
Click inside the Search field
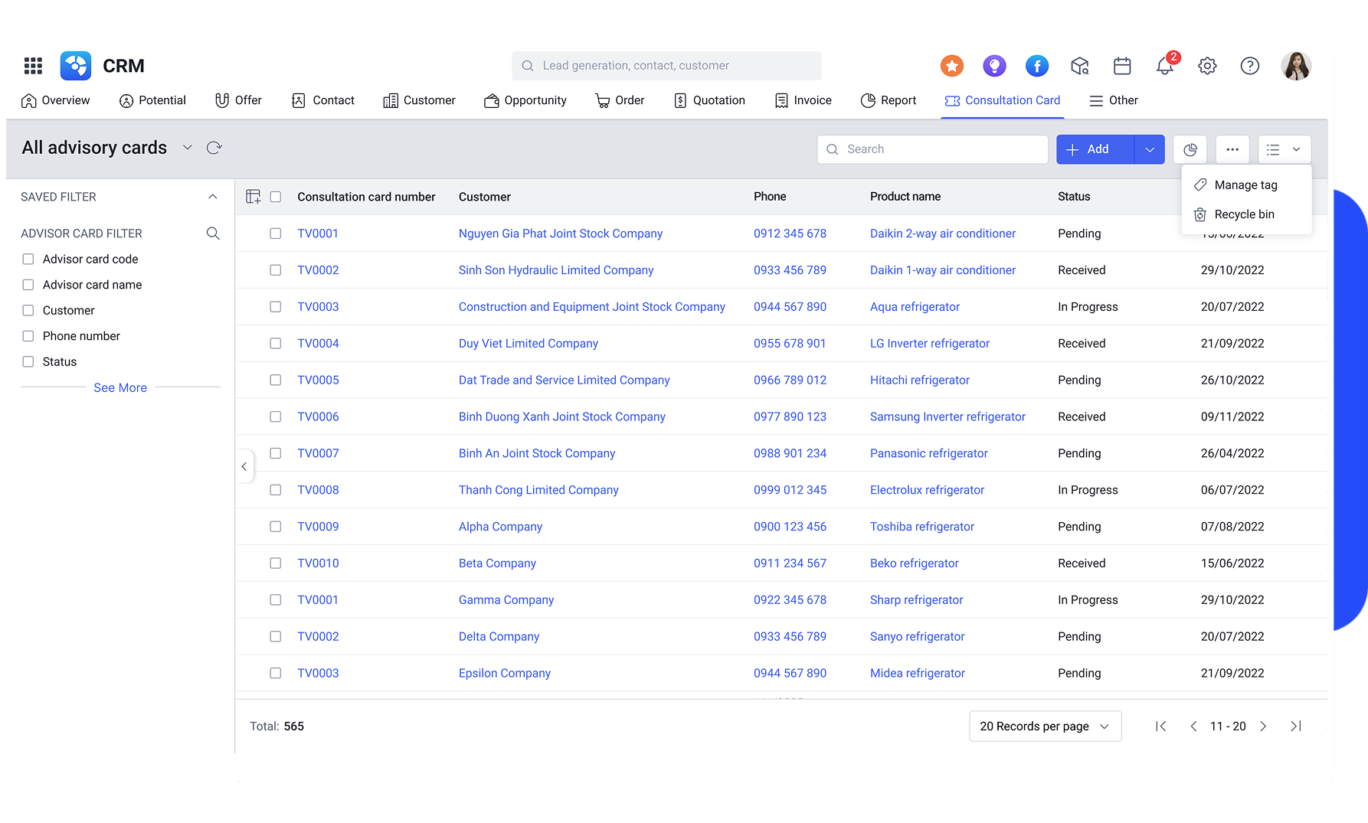(931, 149)
